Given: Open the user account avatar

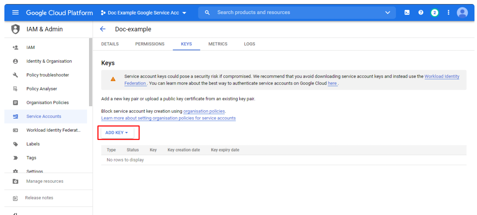Looking at the screenshot, I should click(x=462, y=12).
